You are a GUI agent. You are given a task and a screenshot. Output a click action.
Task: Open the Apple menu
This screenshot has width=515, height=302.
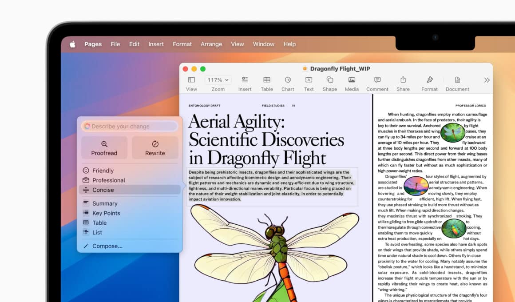click(72, 44)
